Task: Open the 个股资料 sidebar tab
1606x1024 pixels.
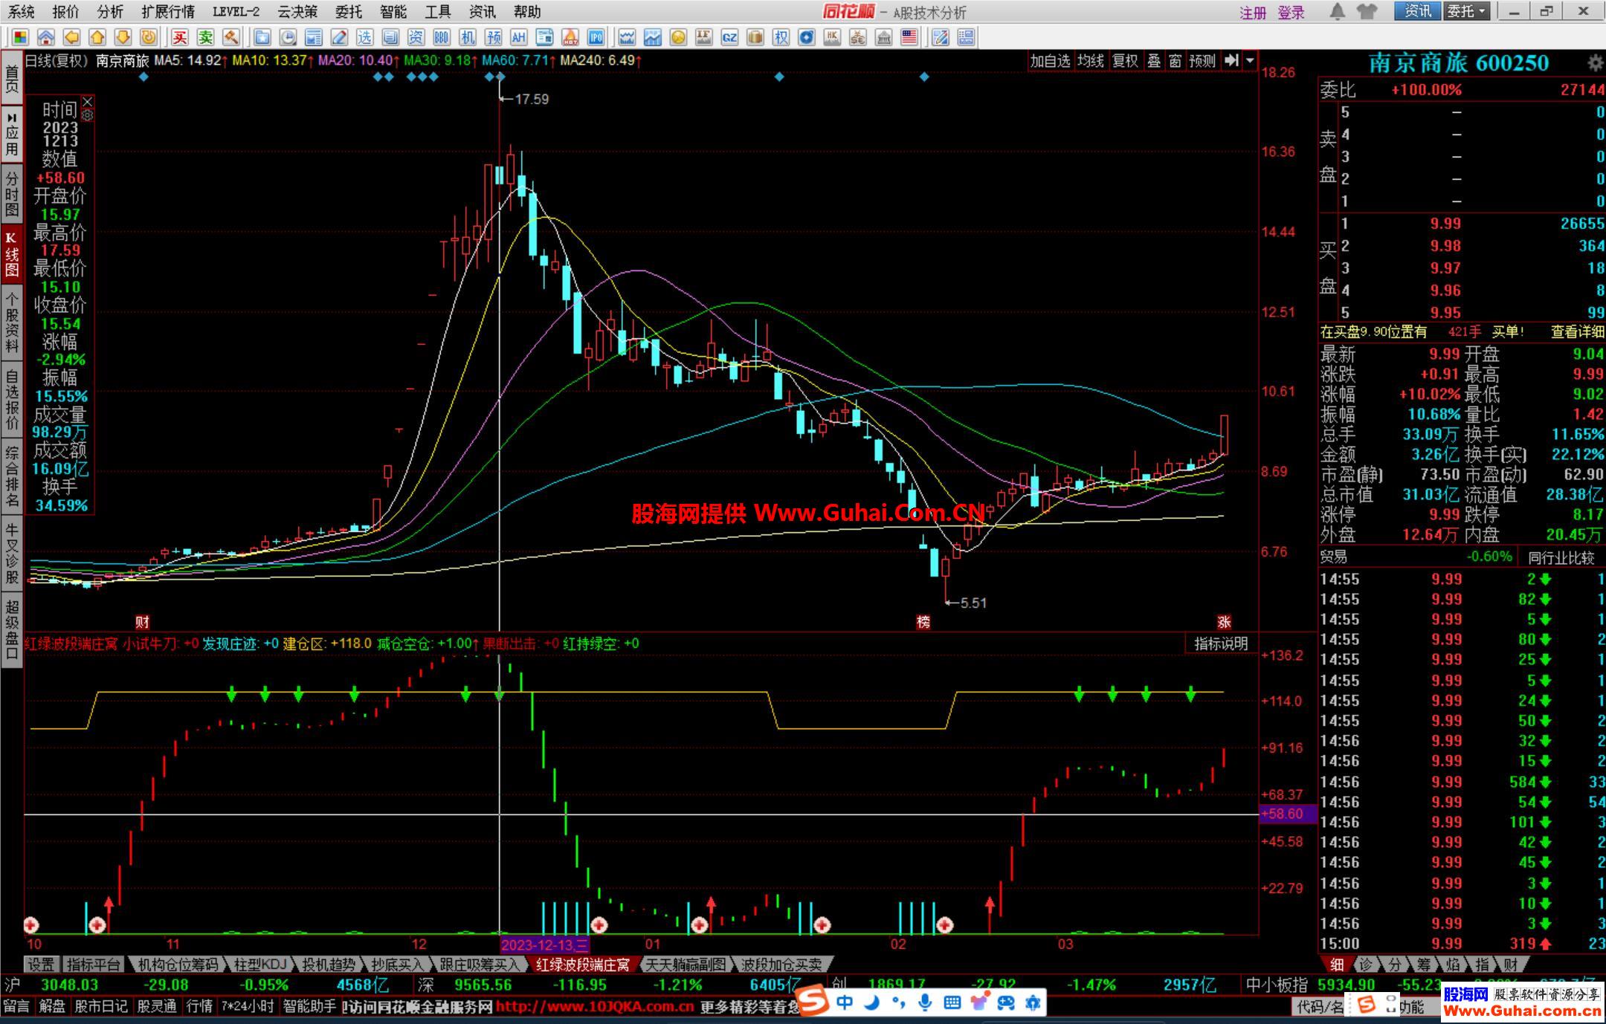Action: (x=11, y=323)
